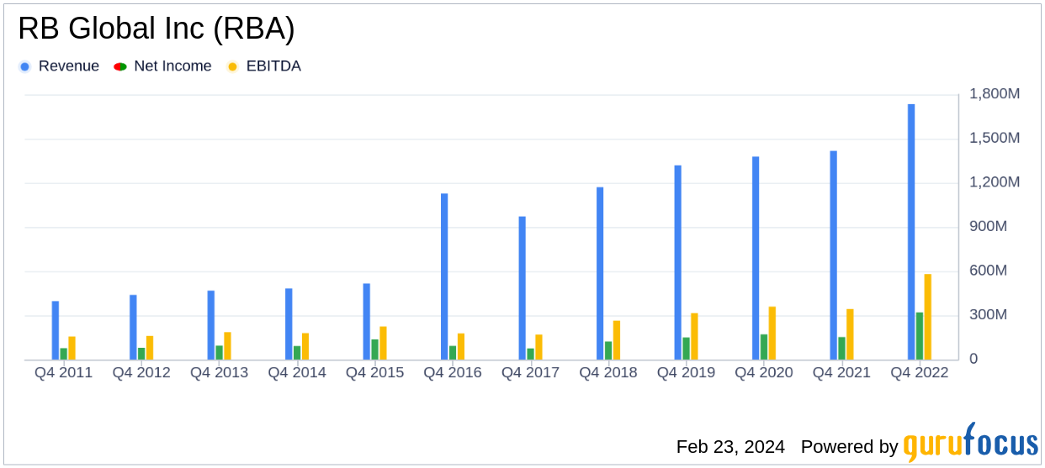Image resolution: width=1045 pixels, height=468 pixels.
Task: Select the Q4 2020 EBITDA bar
Action: [772, 333]
